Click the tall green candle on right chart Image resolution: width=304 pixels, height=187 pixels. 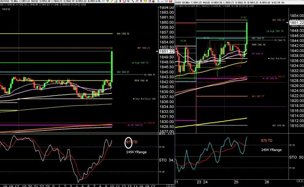247,34
